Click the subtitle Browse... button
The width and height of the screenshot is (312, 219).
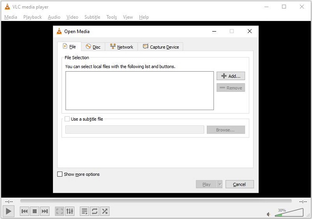click(x=226, y=130)
